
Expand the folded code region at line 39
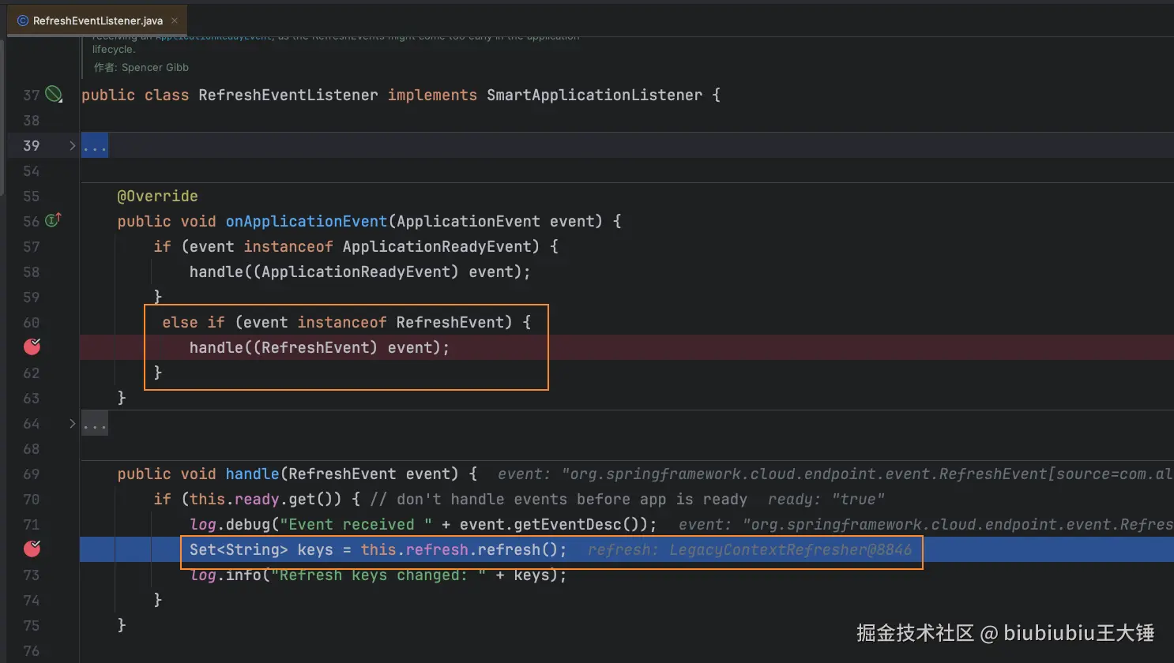coord(72,145)
